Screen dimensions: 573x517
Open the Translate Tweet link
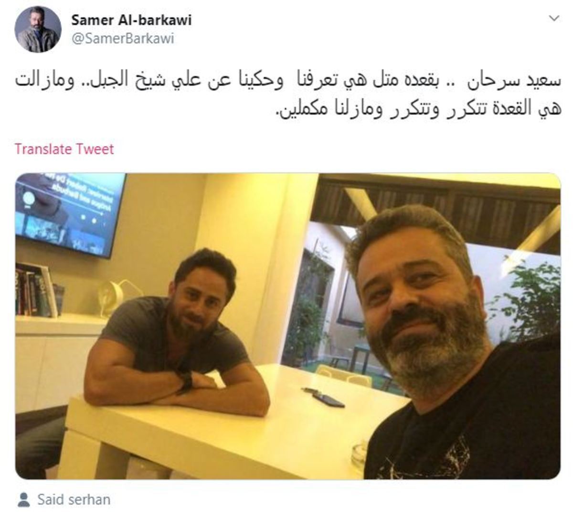point(64,149)
